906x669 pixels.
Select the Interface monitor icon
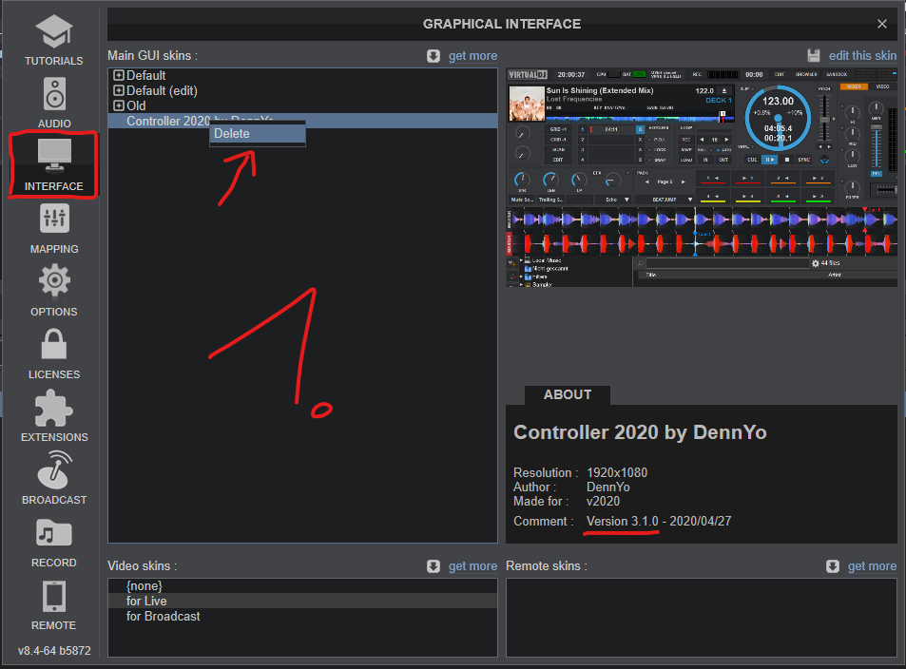(x=54, y=156)
